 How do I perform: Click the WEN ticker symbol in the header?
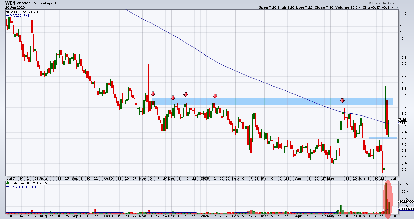click(x=10, y=3)
